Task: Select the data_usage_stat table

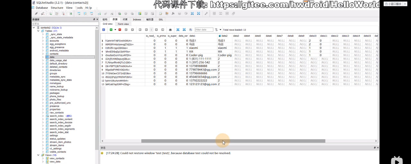Action: click(x=58, y=60)
